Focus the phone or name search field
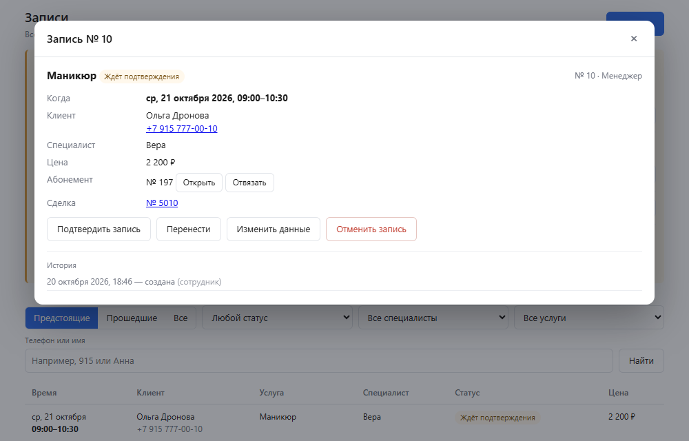689x441 pixels. (319, 361)
